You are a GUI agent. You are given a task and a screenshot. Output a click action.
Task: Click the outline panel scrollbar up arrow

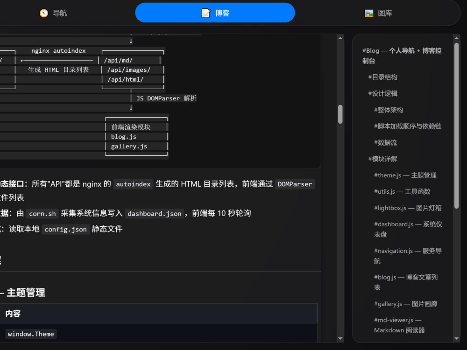(x=457, y=38)
